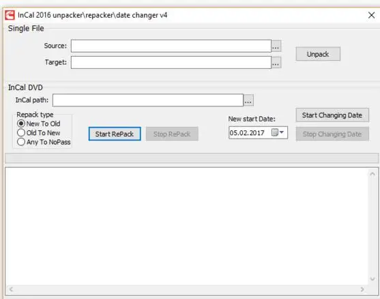Click the InCal DVD group label

coord(25,87)
